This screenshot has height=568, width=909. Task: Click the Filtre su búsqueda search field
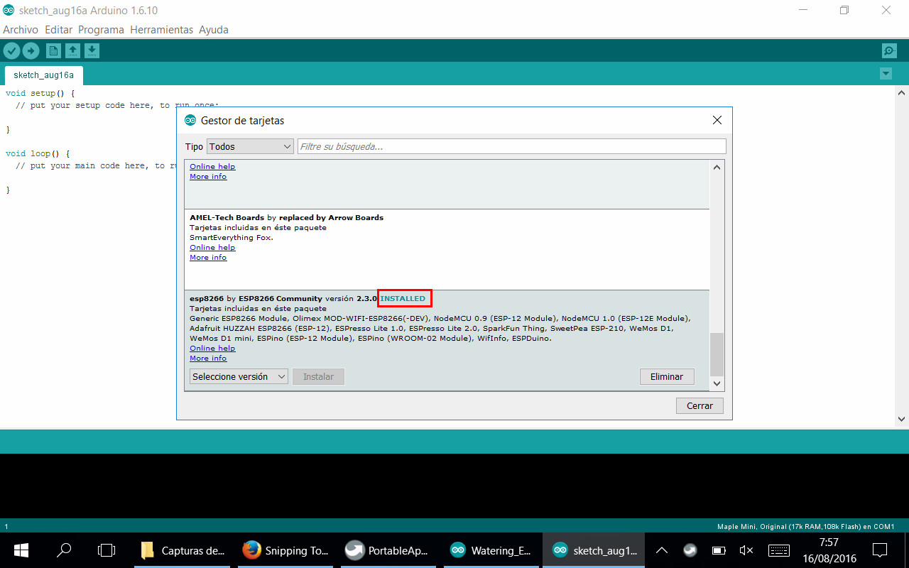511,146
